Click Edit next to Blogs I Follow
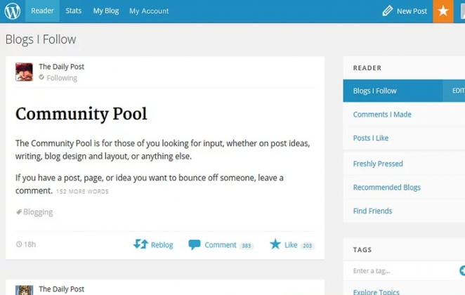The height and width of the screenshot is (295, 465). (x=457, y=91)
